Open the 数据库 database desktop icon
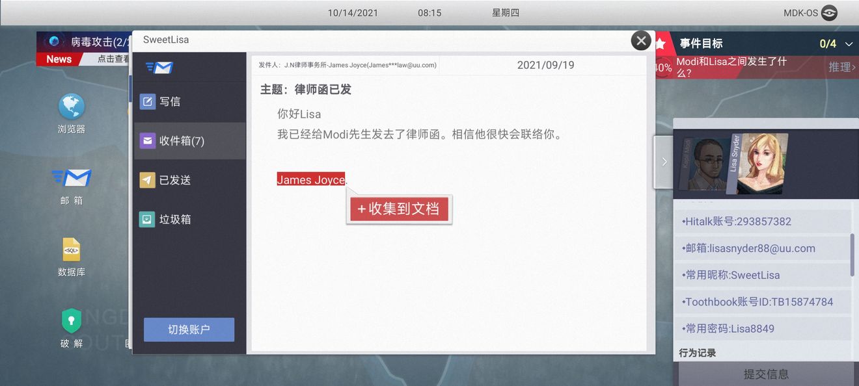Screen dimensions: 859x386 (70, 252)
